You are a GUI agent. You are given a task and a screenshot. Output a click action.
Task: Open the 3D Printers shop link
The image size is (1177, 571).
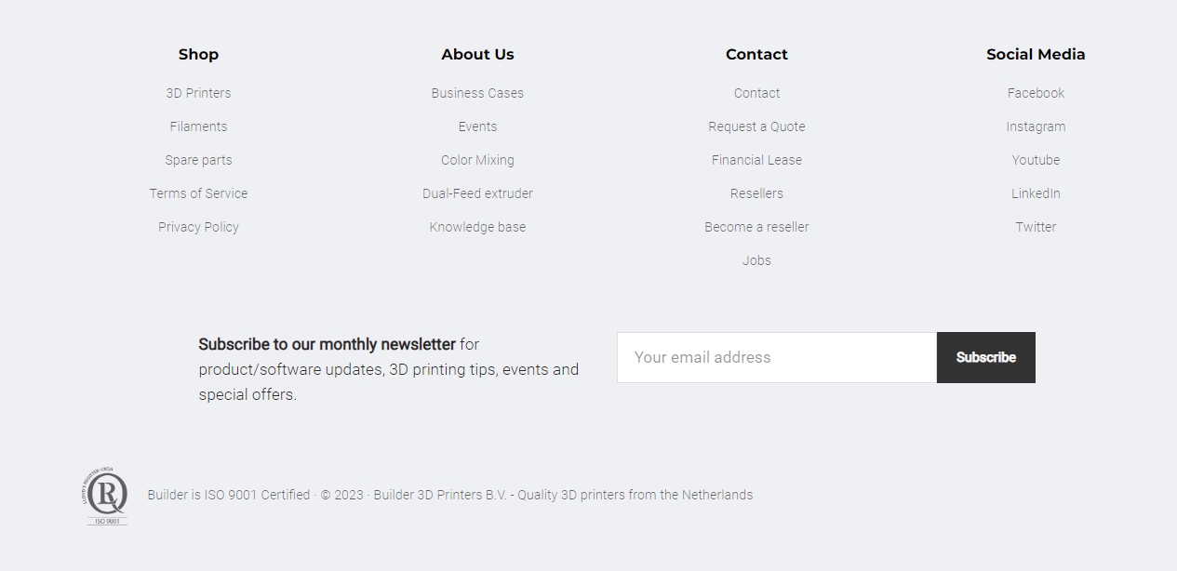(x=198, y=93)
